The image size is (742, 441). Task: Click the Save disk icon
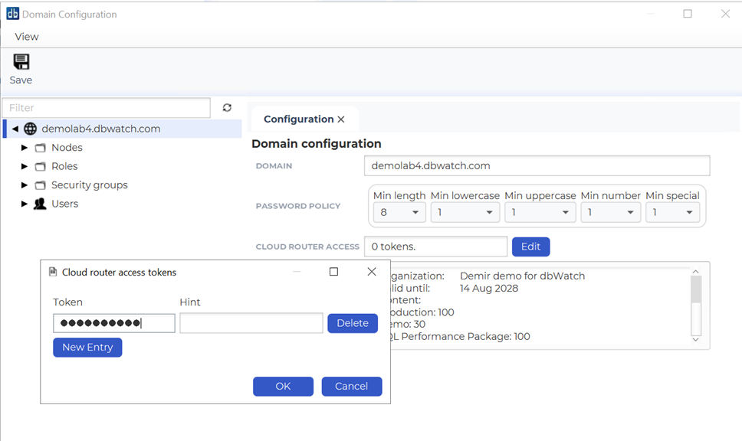click(21, 62)
